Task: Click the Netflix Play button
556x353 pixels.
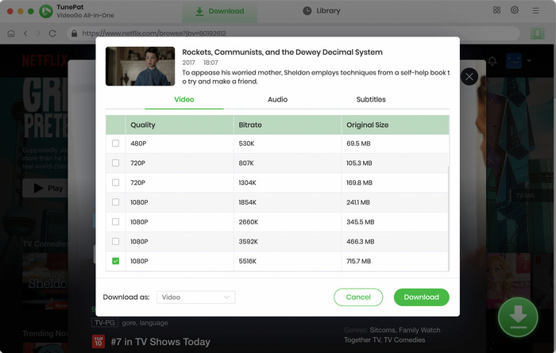Action: [x=46, y=188]
